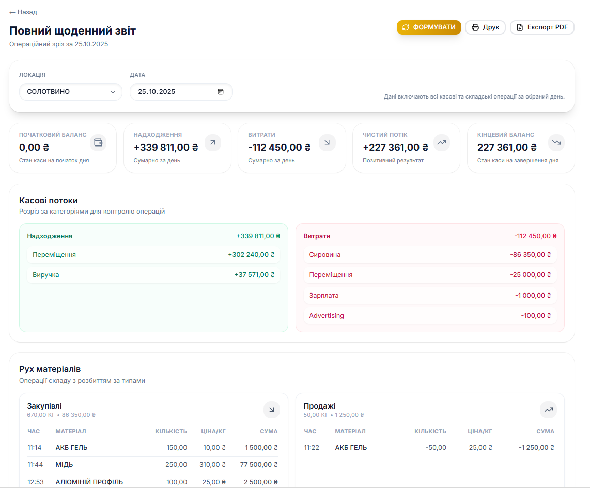Select the Сировина expense row

point(430,255)
